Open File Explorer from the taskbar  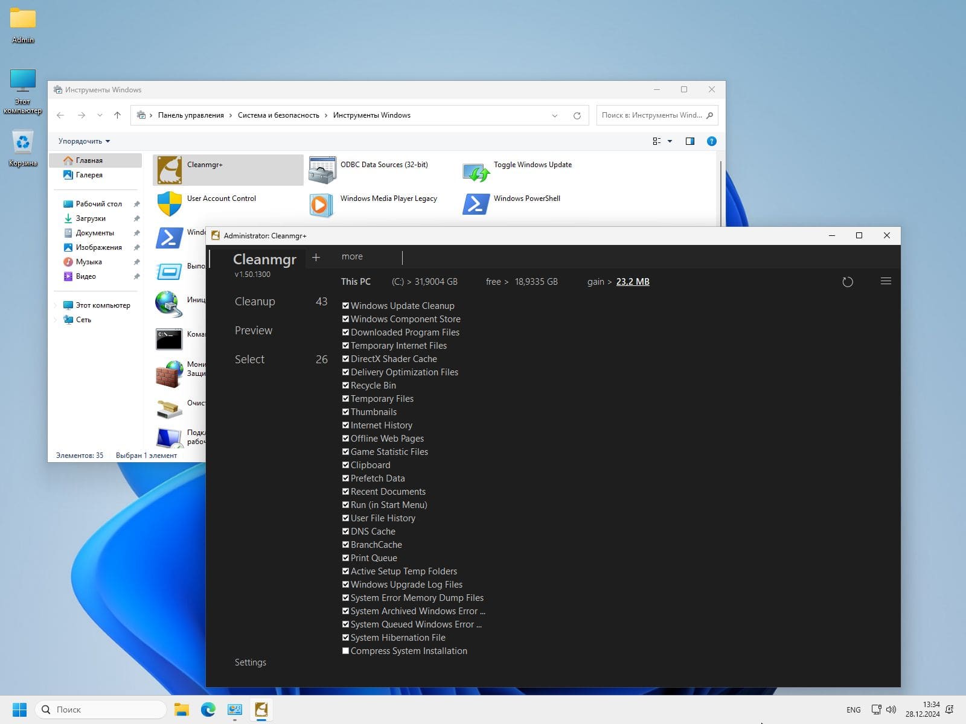coord(181,710)
